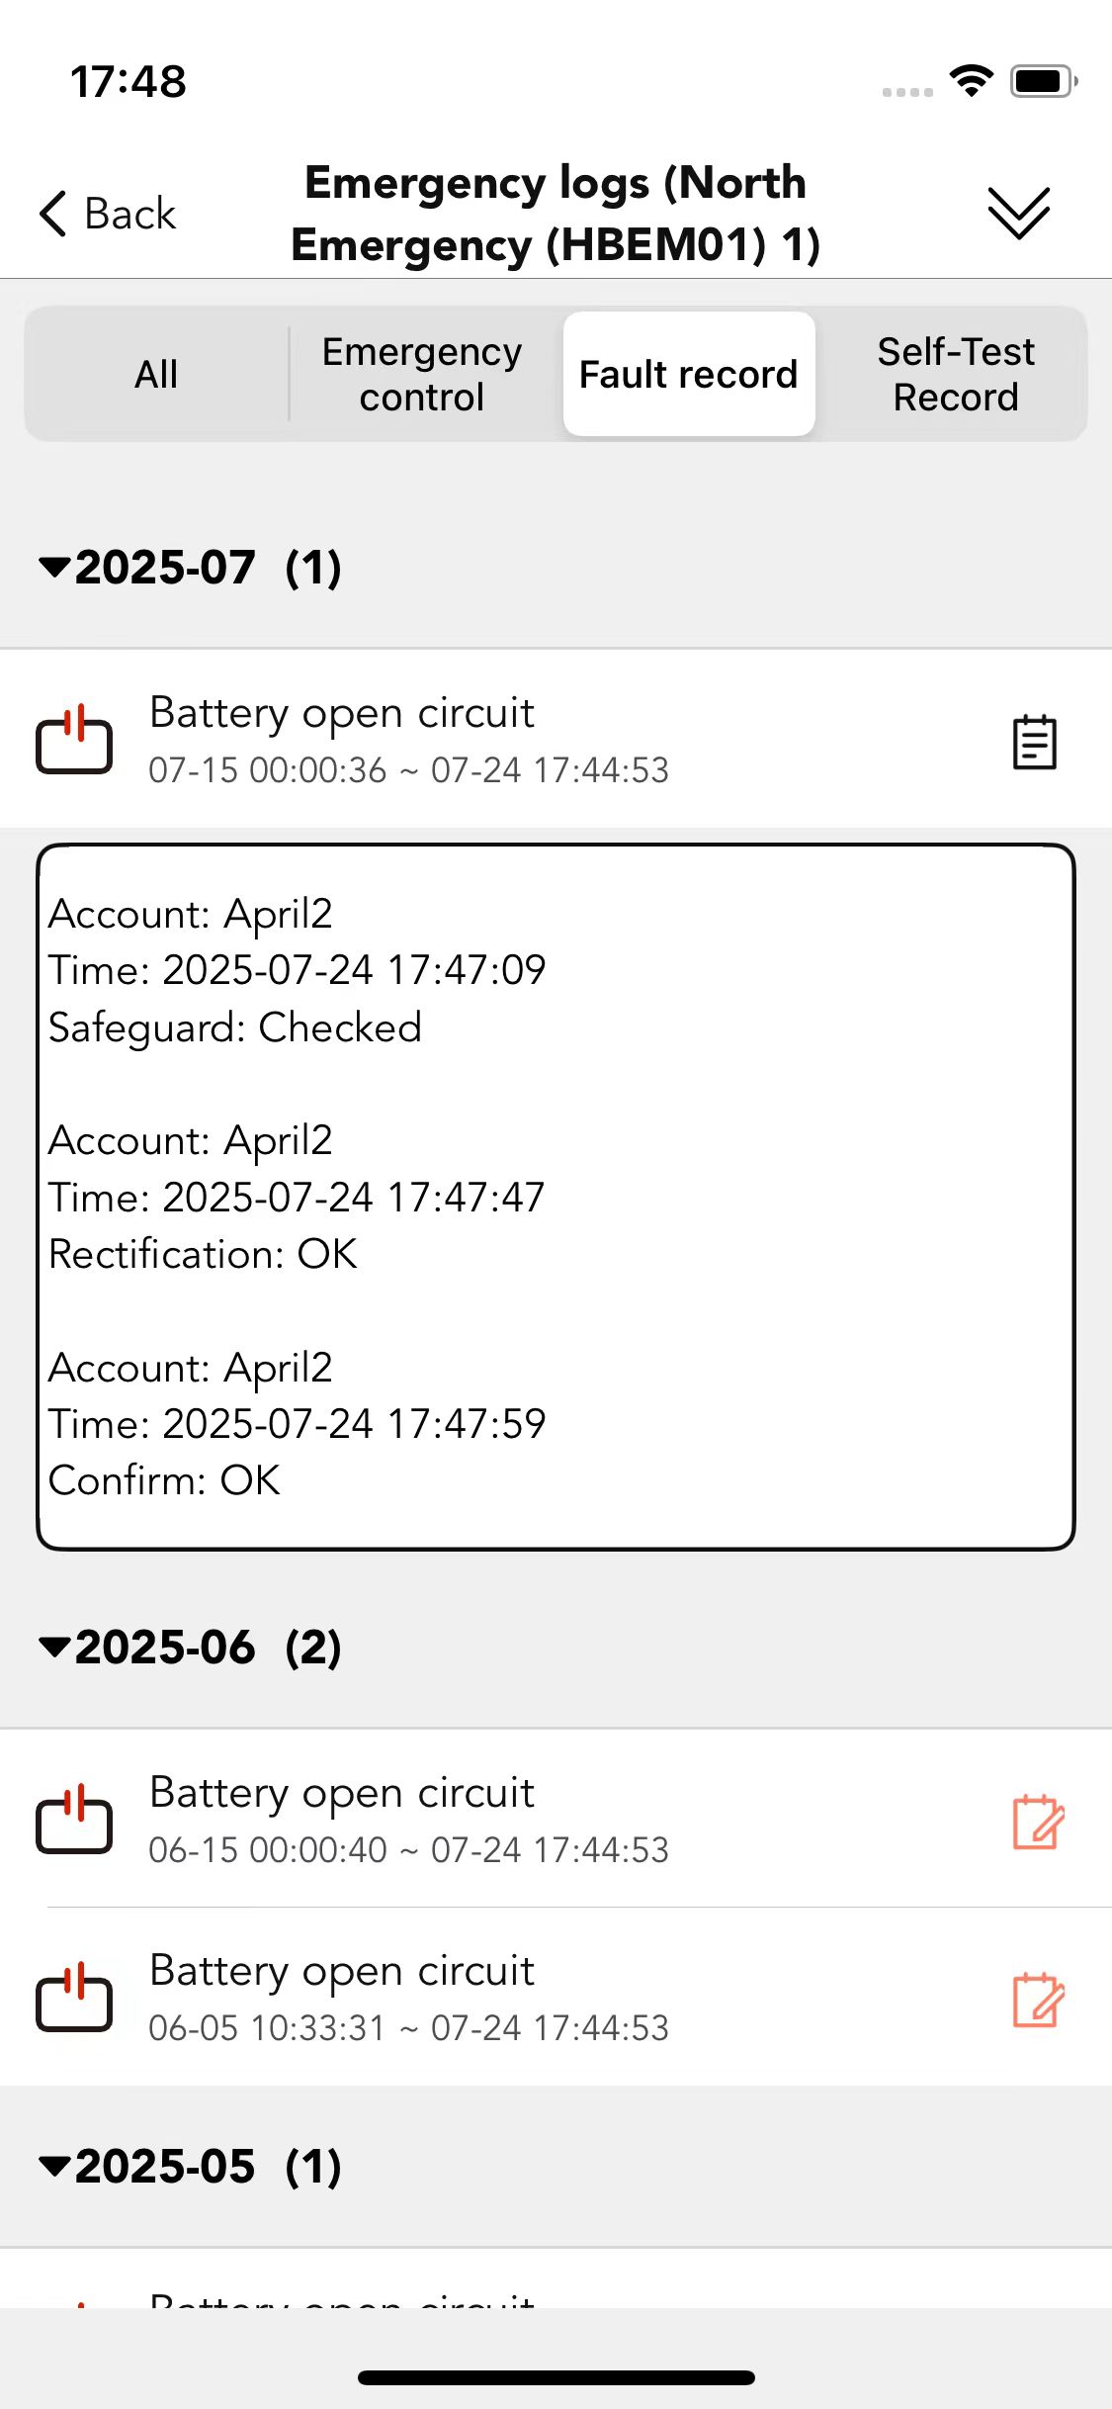Screen dimensions: 1112x2409
Task: Select the Fault record tab
Action: (x=689, y=374)
